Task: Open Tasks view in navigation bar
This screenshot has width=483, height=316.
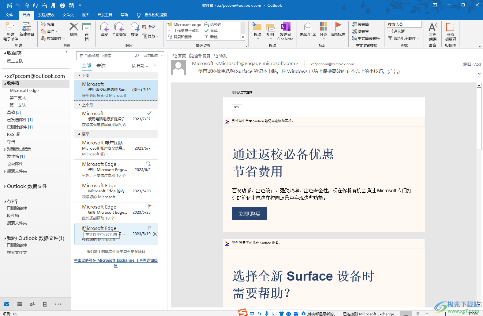Action: 45,304
